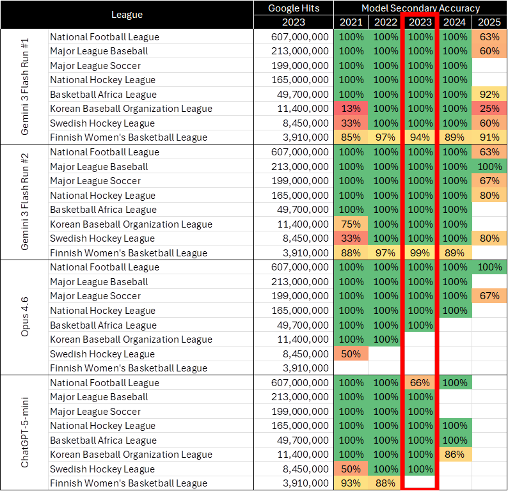Select the 2025 accuracy column header

coord(489,22)
